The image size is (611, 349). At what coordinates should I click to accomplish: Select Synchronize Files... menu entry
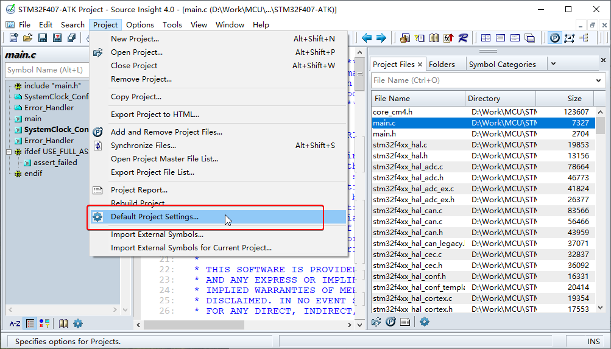[218, 146]
